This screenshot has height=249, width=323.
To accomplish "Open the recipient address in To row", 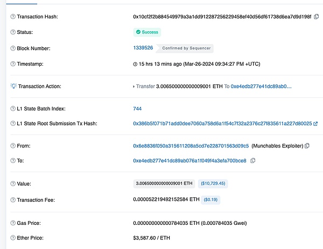I will [189, 161].
